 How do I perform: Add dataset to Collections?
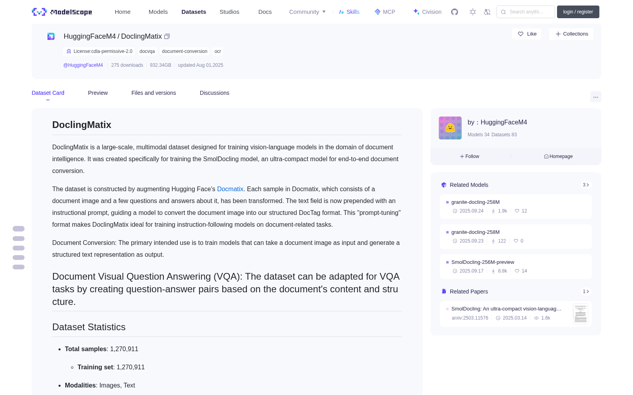pyautogui.click(x=571, y=34)
